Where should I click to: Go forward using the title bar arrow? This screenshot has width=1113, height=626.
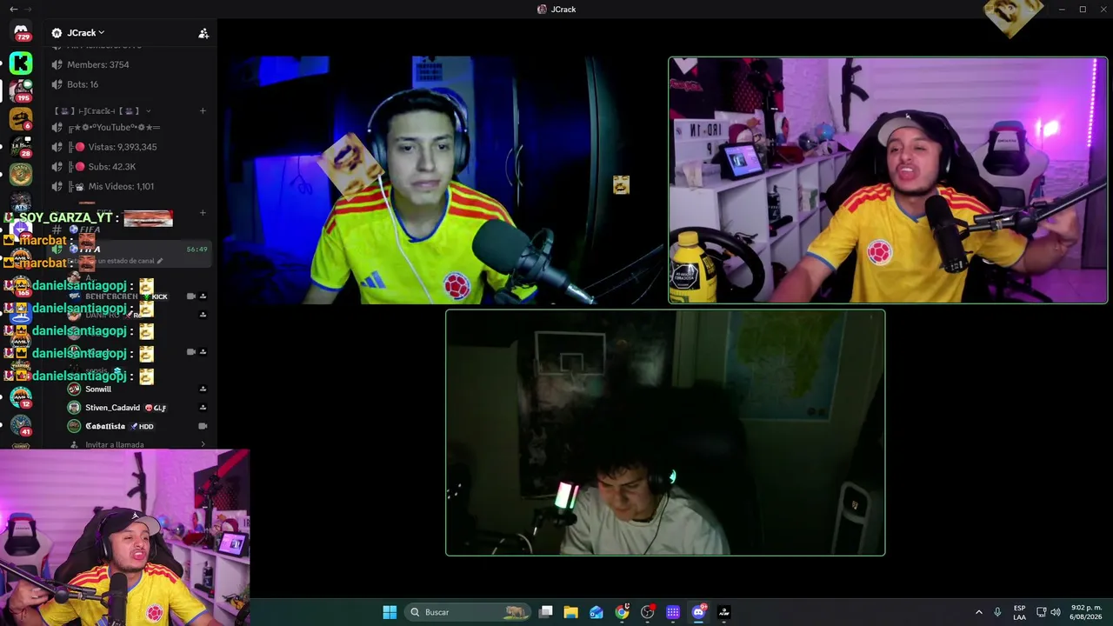pyautogui.click(x=28, y=9)
